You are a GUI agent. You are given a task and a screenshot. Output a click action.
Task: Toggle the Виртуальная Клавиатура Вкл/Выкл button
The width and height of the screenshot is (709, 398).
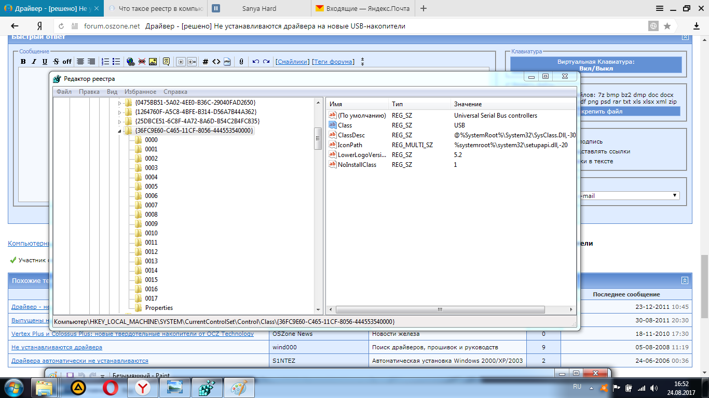pyautogui.click(x=596, y=65)
